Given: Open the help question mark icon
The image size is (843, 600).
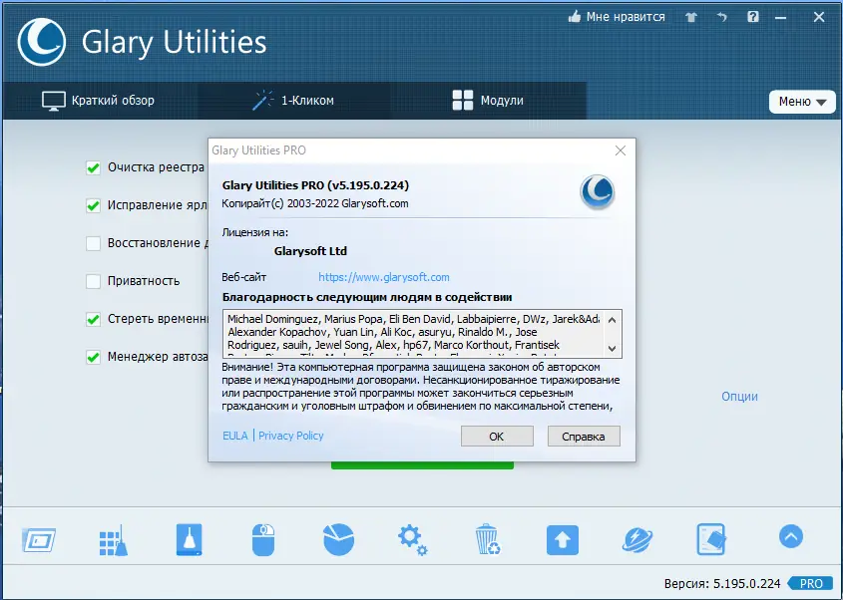Looking at the screenshot, I should (x=752, y=17).
